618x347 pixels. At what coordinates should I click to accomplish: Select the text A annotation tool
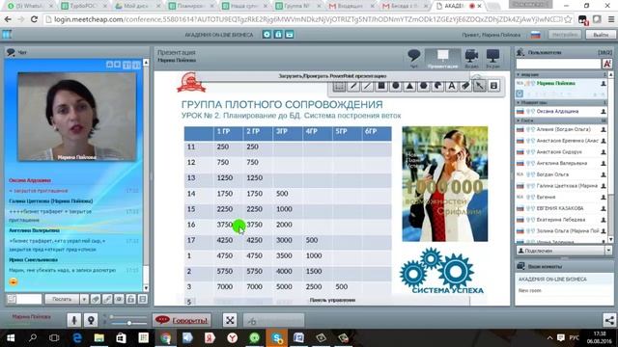pos(452,86)
